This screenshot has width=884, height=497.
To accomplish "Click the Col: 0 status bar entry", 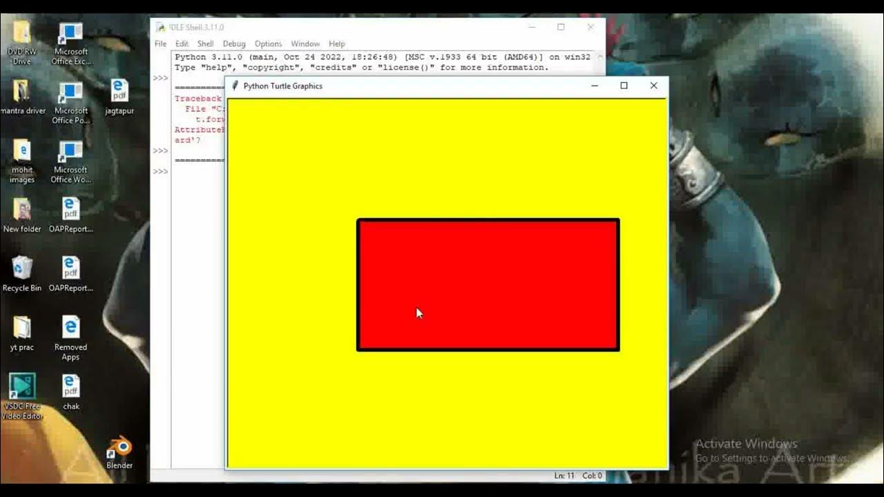I will point(593,476).
